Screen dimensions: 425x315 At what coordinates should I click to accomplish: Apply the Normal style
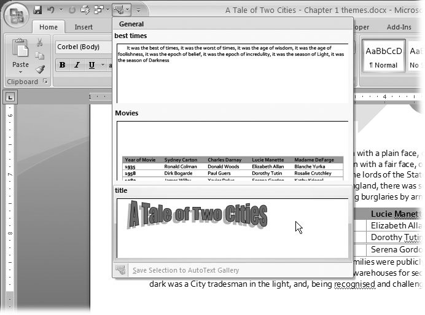(383, 56)
